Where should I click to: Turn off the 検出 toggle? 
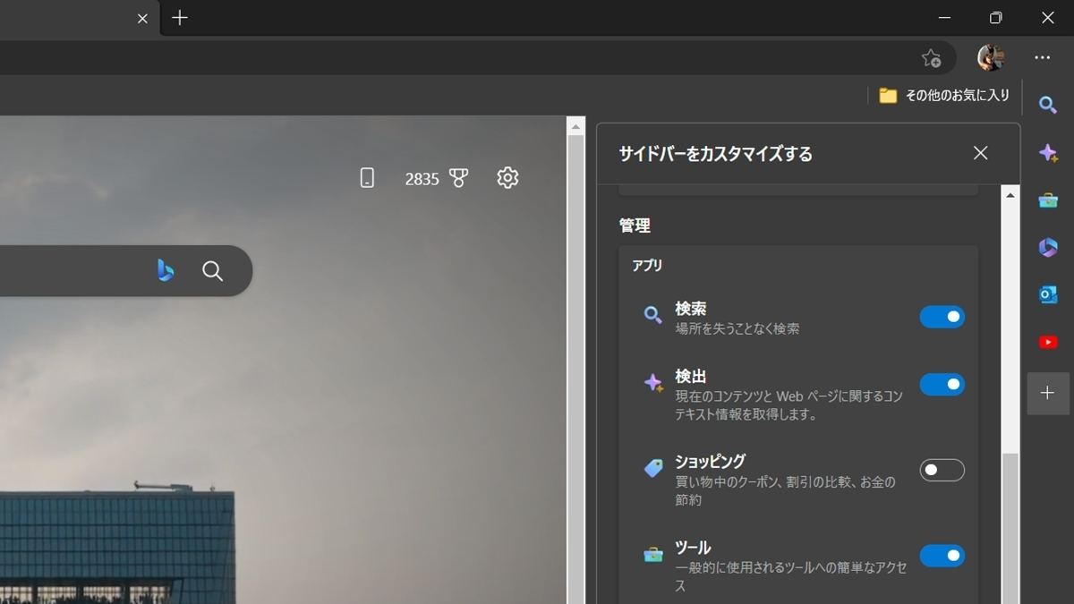coord(942,385)
